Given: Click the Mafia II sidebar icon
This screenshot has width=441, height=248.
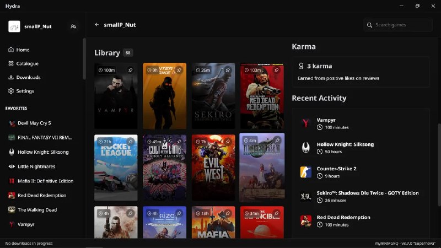Looking at the screenshot, I should (x=12, y=181).
